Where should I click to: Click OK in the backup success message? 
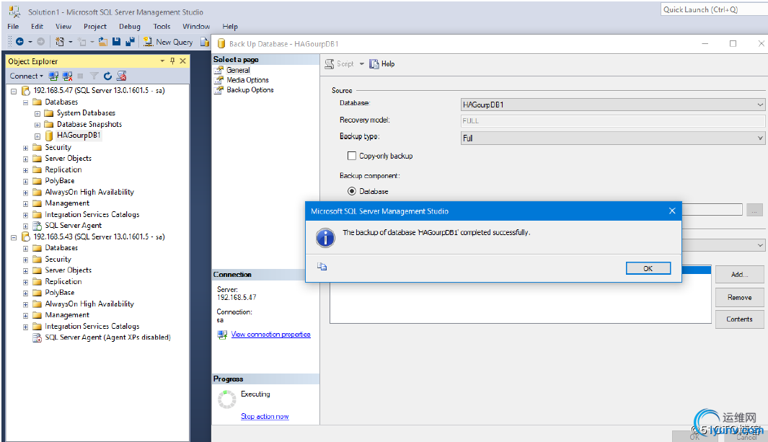[x=648, y=268]
